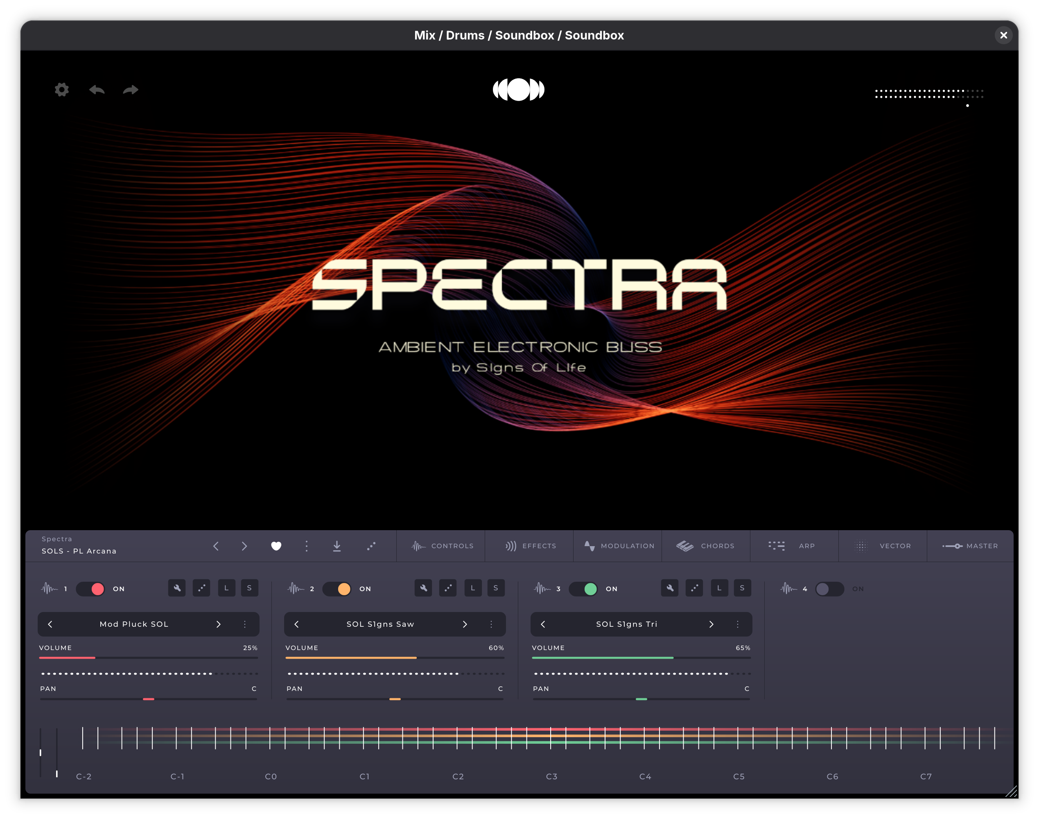Viewport: 1039px width, 819px height.
Task: Open the settings gear icon
Action: tap(61, 90)
